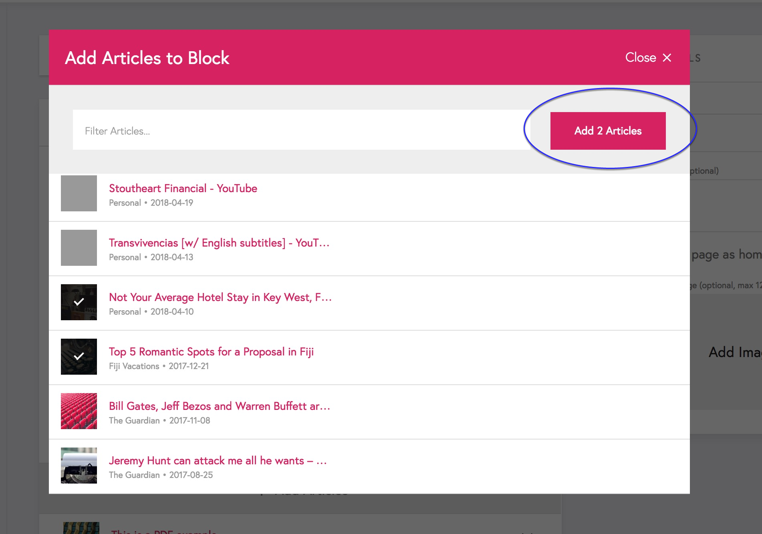Click the Add Image text behind dialog
The width and height of the screenshot is (762, 534).
(x=735, y=352)
